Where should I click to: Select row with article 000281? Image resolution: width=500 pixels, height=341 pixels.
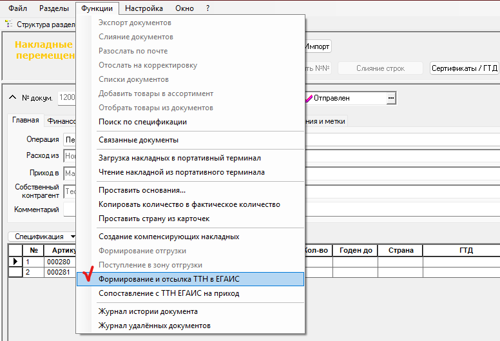click(60, 272)
